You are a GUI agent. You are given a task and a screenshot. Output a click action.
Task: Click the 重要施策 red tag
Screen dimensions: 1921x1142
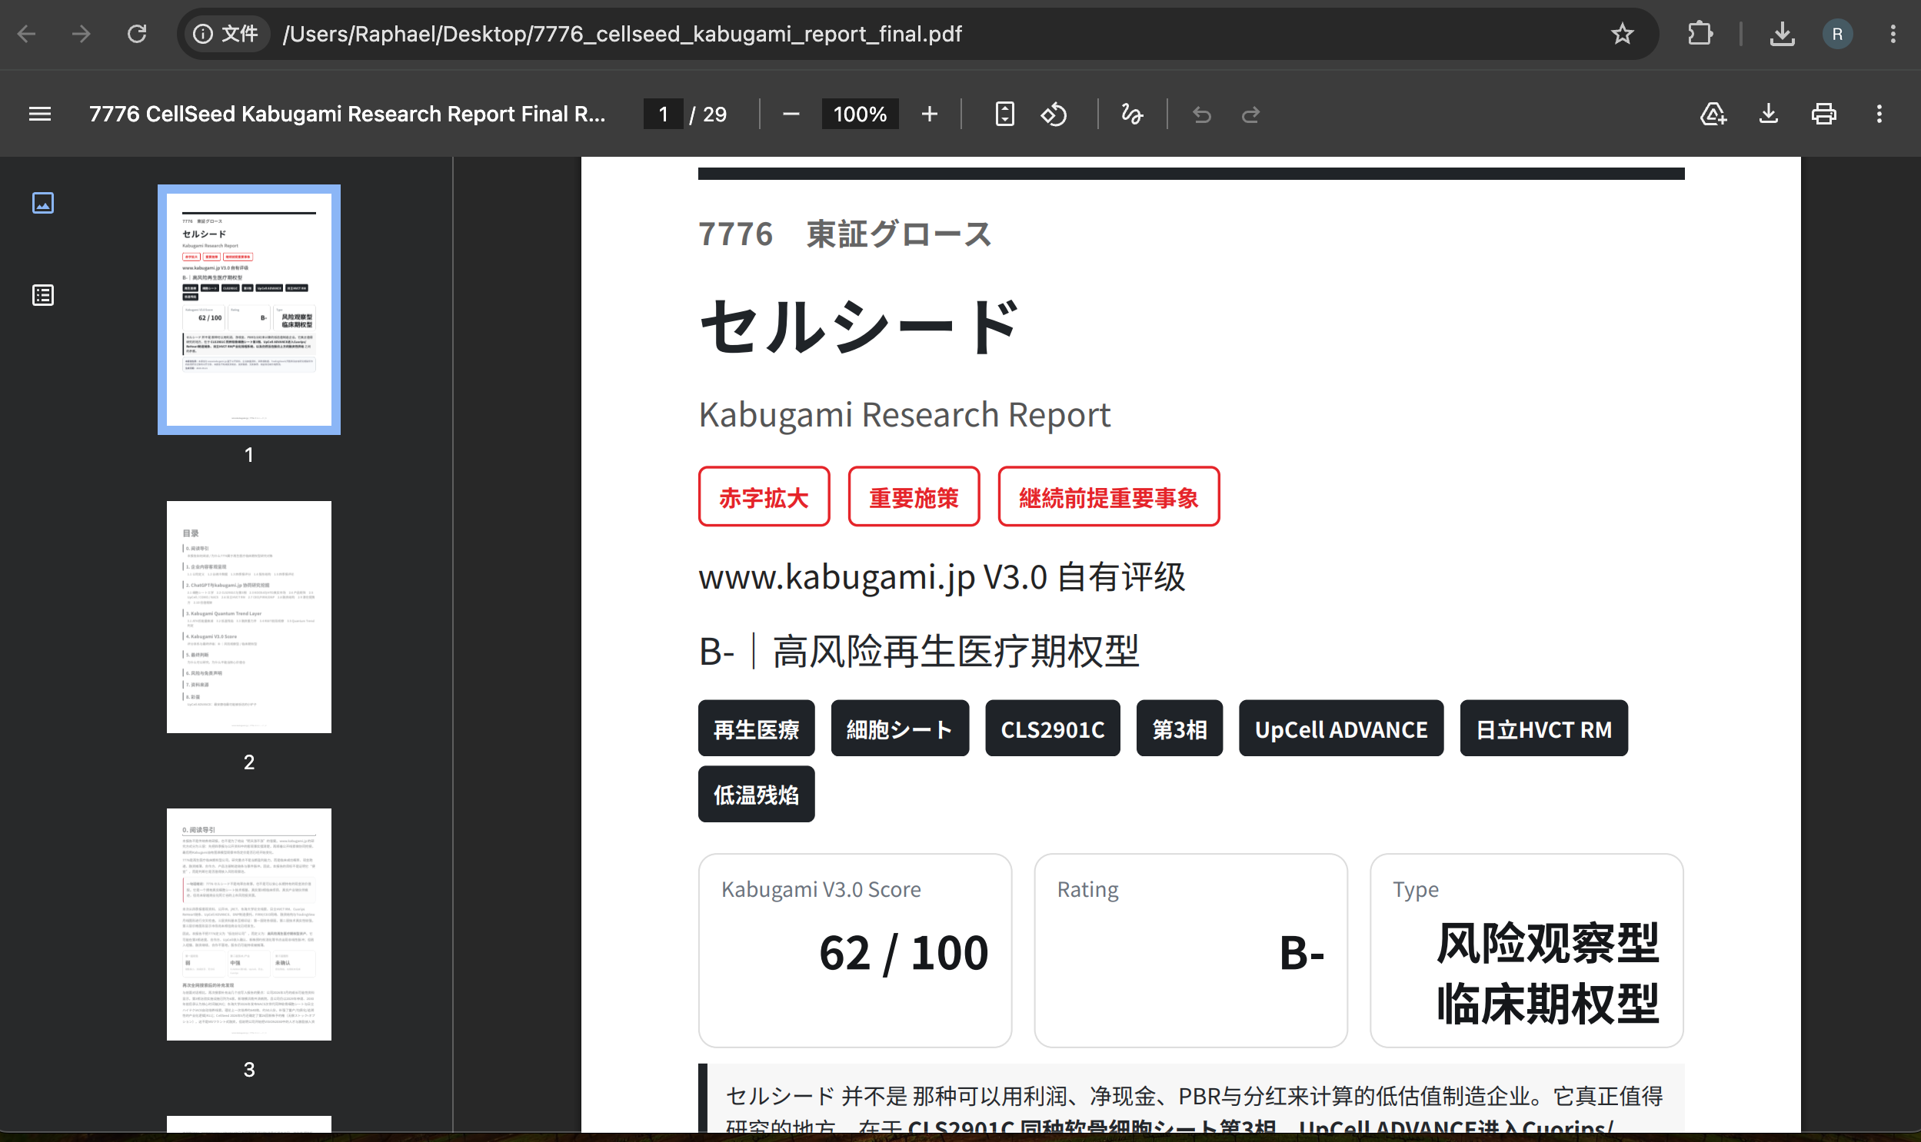tap(914, 497)
